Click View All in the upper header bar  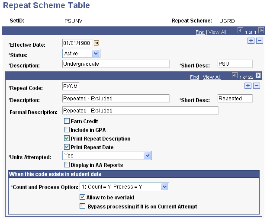click(x=217, y=32)
